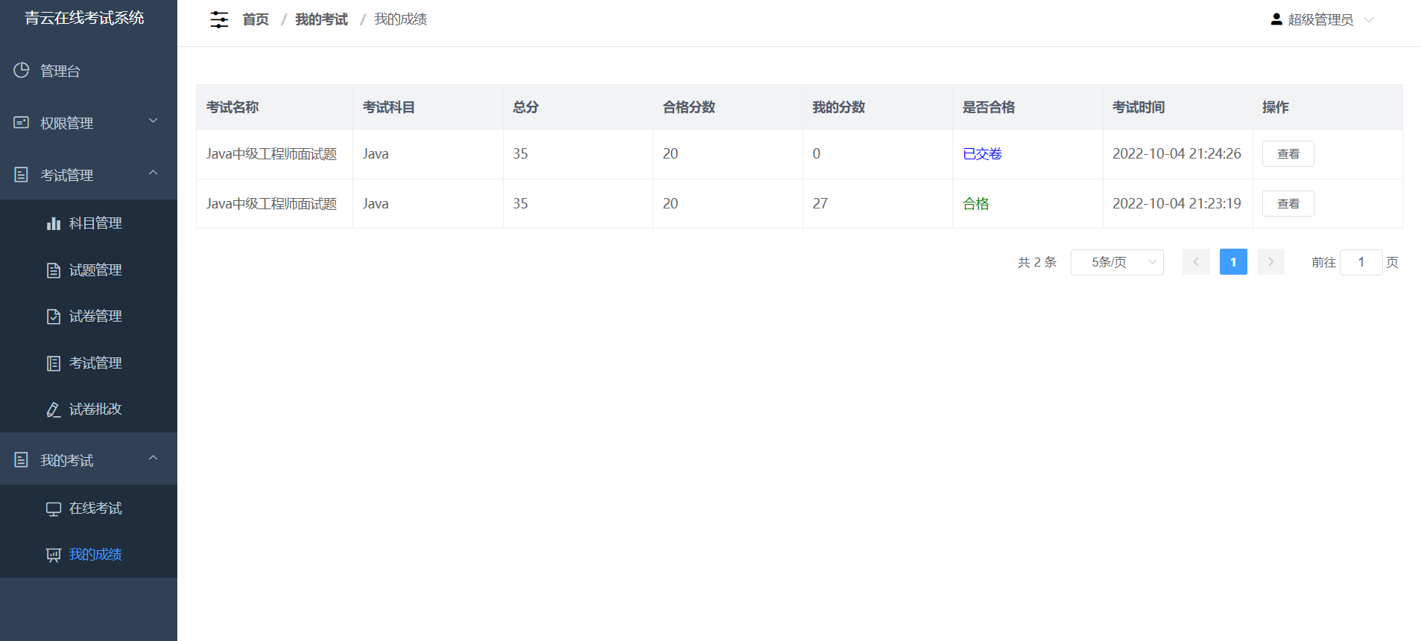Click the 在线考试 monitor icon
The height and width of the screenshot is (641, 1421).
click(x=54, y=508)
